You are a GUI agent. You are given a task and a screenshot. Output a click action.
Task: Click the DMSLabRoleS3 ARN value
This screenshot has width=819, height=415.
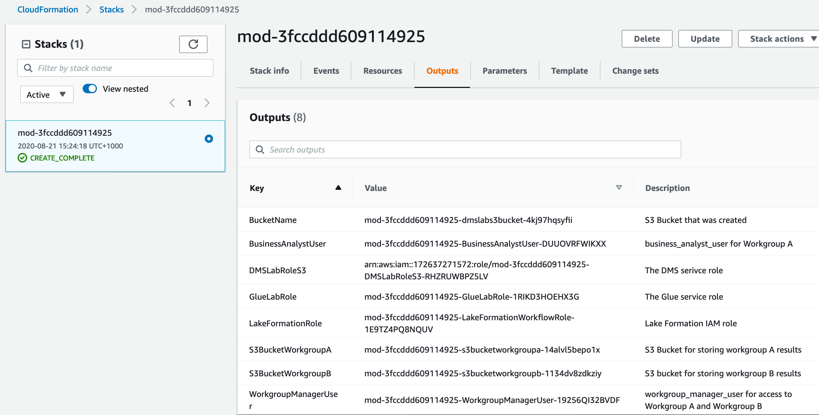[x=477, y=270]
